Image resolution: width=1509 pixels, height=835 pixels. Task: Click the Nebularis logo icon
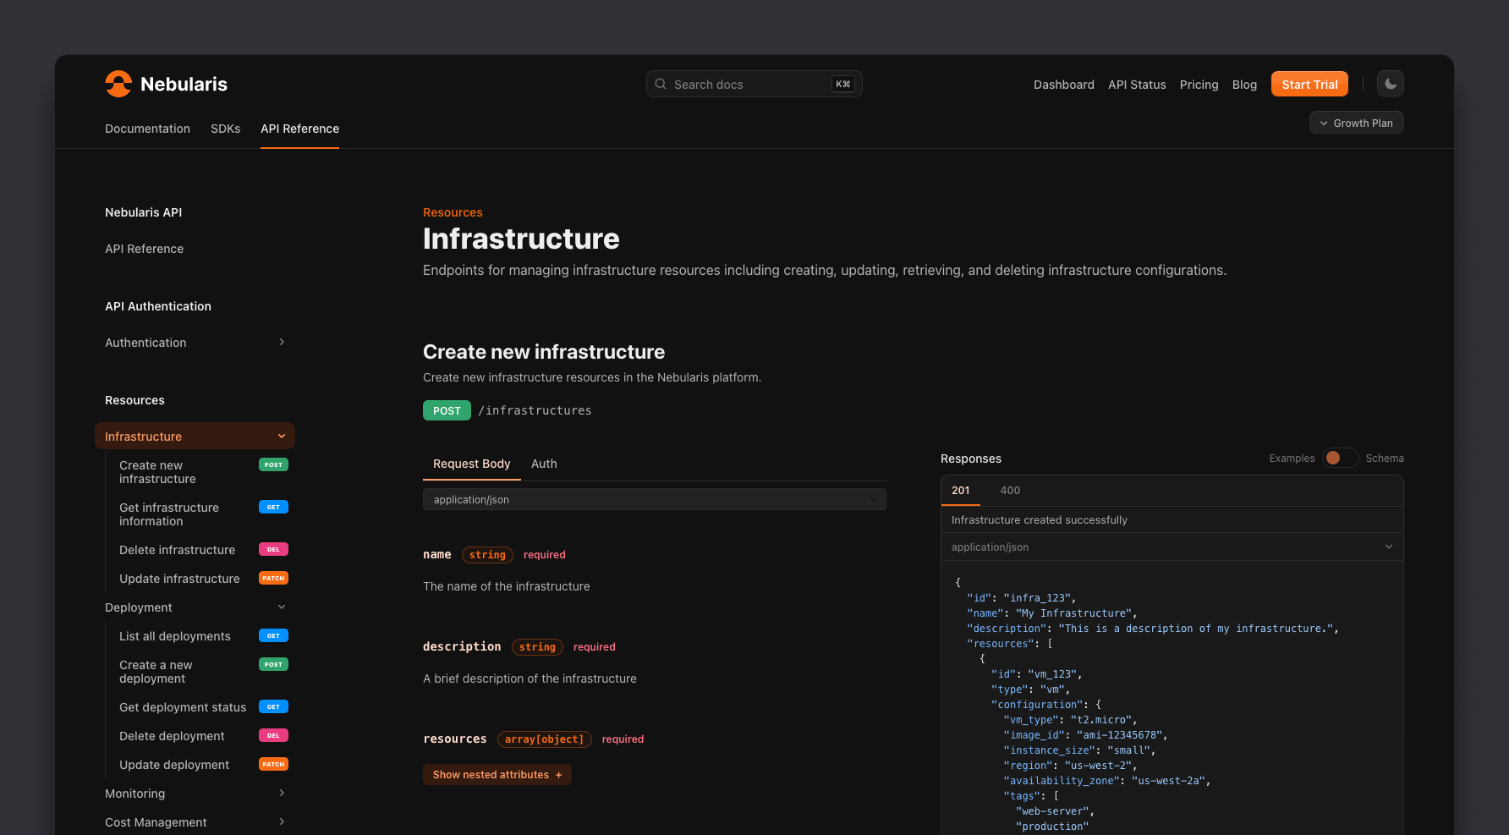tap(118, 84)
